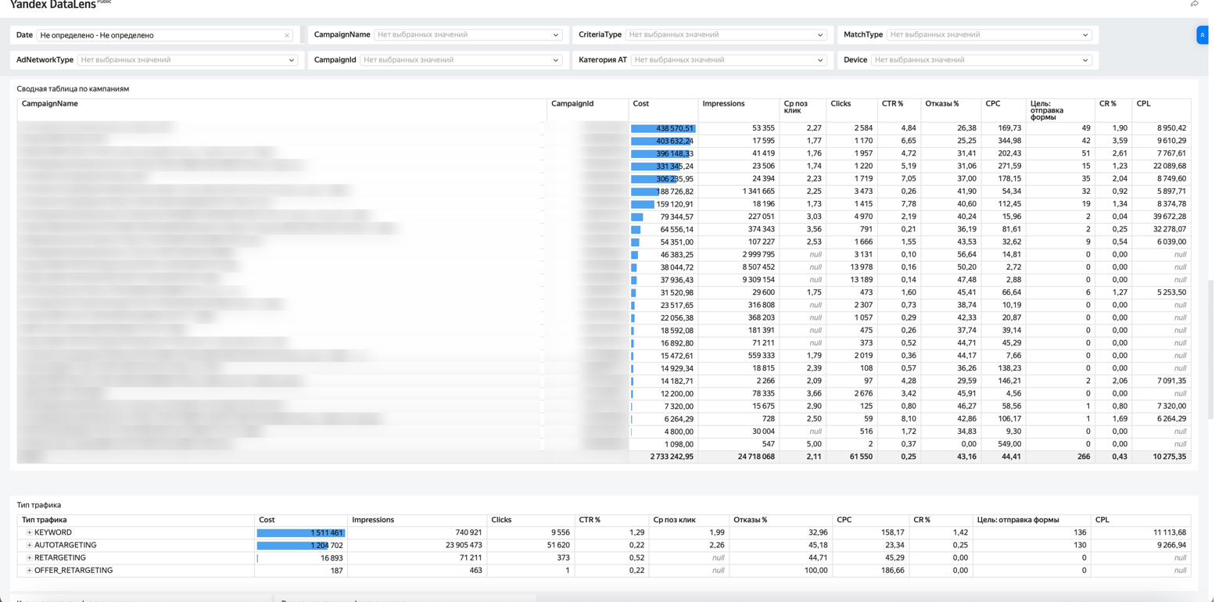The width and height of the screenshot is (1226, 602).
Task: Click the impressions value 9 309 154
Action: pyautogui.click(x=758, y=280)
